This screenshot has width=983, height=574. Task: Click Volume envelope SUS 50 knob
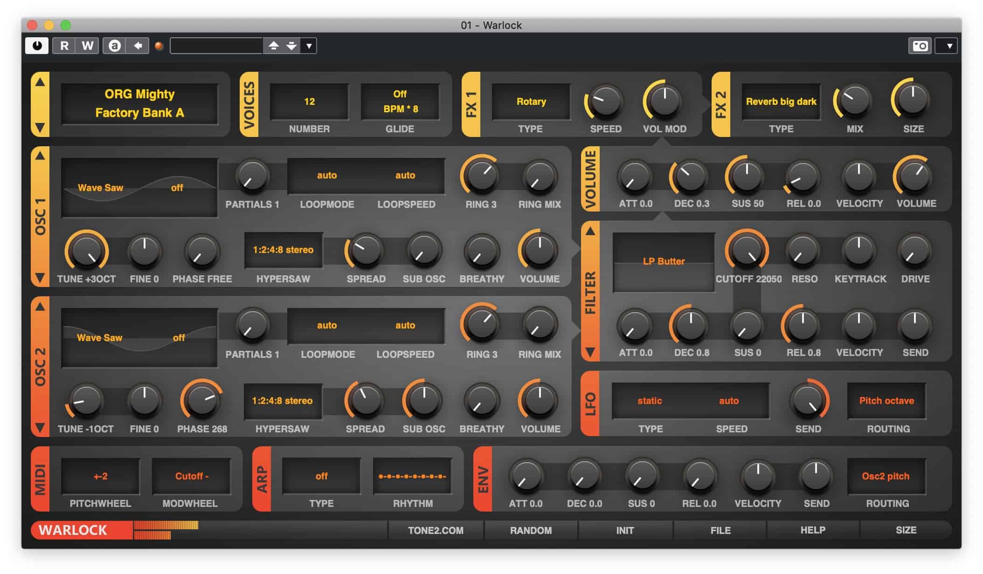(x=747, y=176)
